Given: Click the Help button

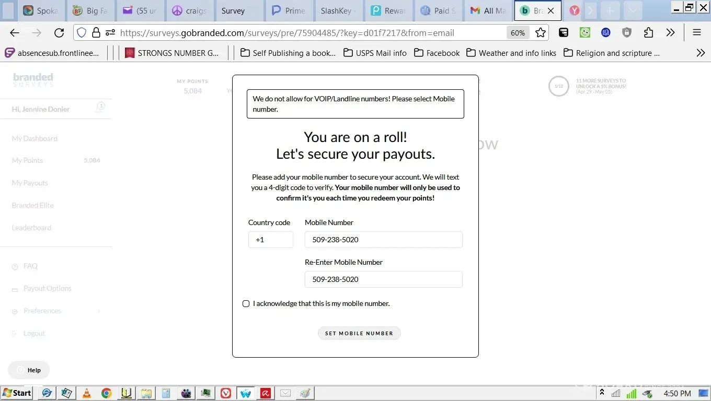Looking at the screenshot, I should point(29,370).
